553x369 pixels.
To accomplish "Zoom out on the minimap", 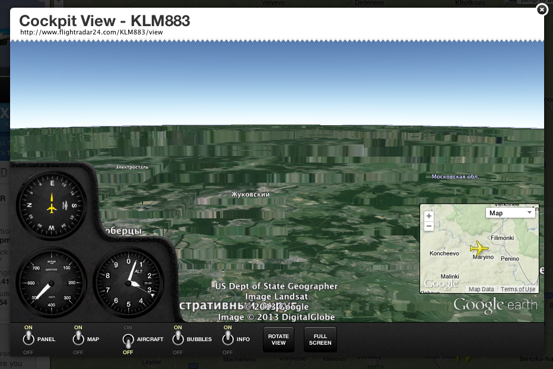I will click(x=429, y=226).
